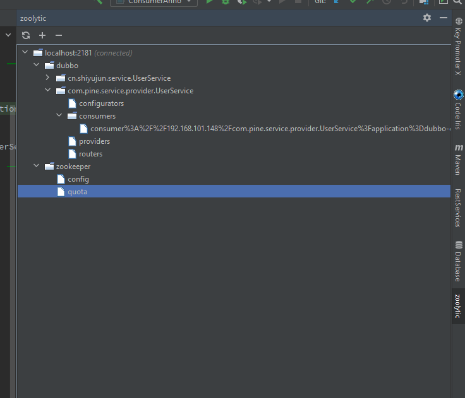
Task: Open Database side tab
Action: (459, 261)
